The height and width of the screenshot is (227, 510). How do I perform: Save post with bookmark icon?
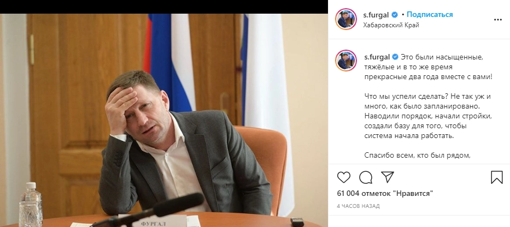[497, 177]
